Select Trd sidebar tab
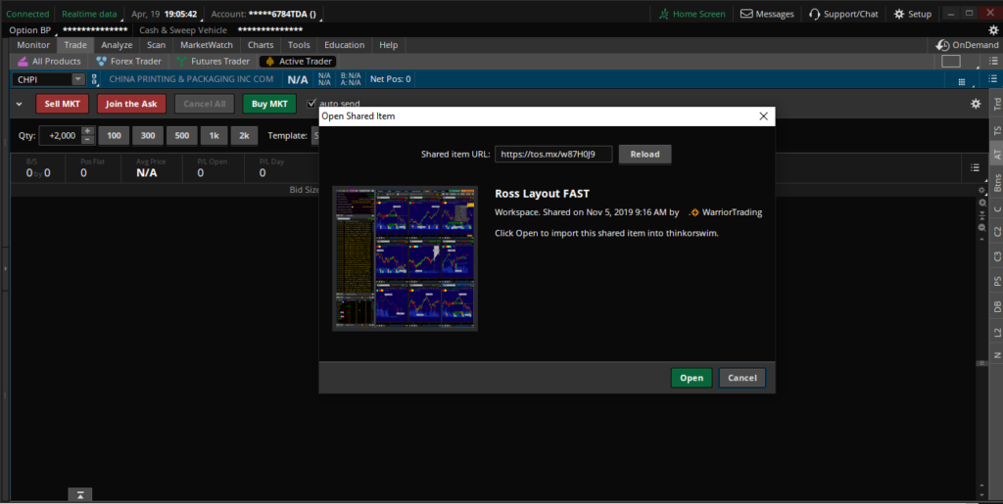This screenshot has height=504, width=1003. click(996, 105)
